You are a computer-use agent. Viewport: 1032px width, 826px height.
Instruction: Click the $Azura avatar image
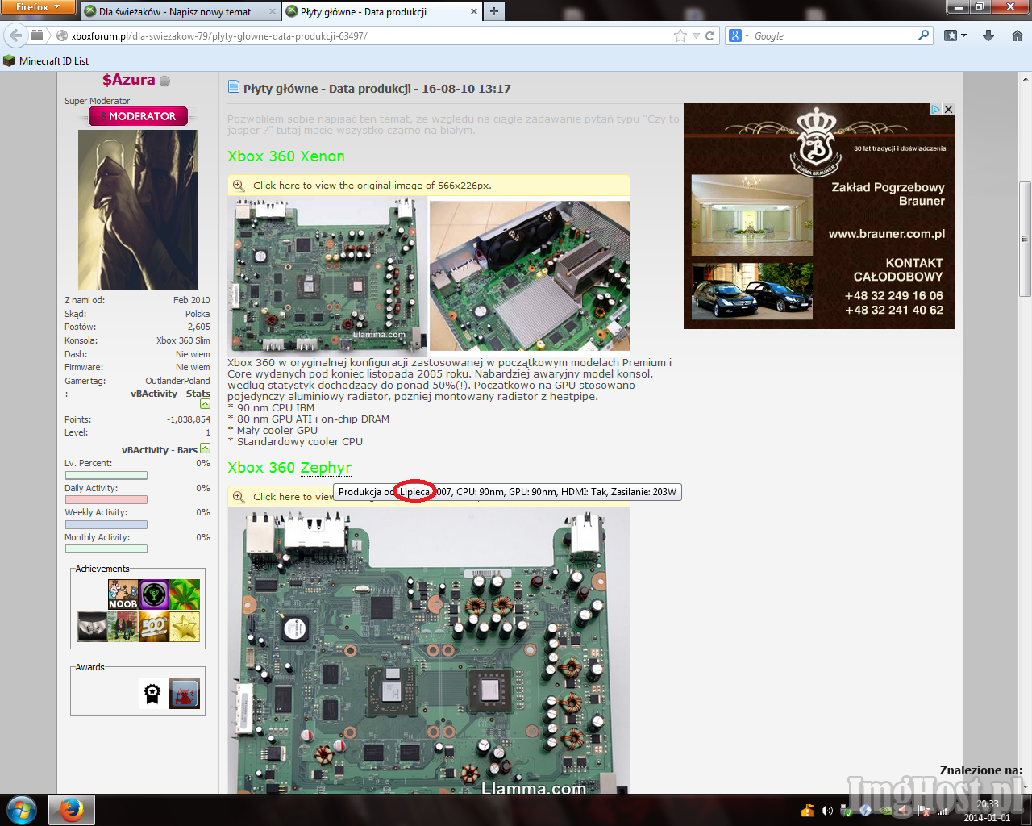click(138, 211)
